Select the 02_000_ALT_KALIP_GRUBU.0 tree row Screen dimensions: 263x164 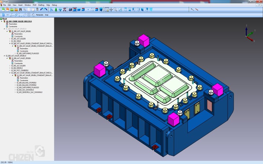[16, 56]
